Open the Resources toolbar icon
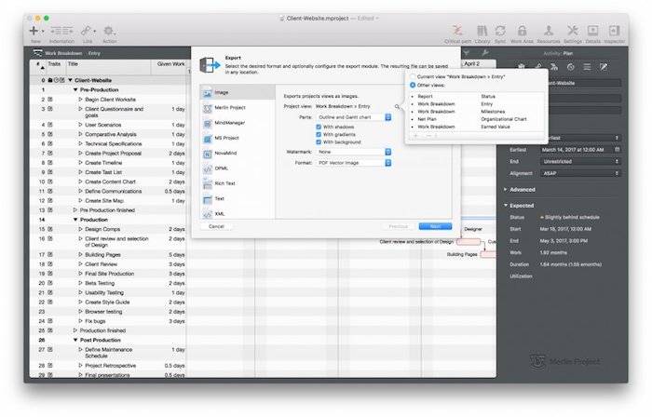The image size is (652, 417). point(549,31)
